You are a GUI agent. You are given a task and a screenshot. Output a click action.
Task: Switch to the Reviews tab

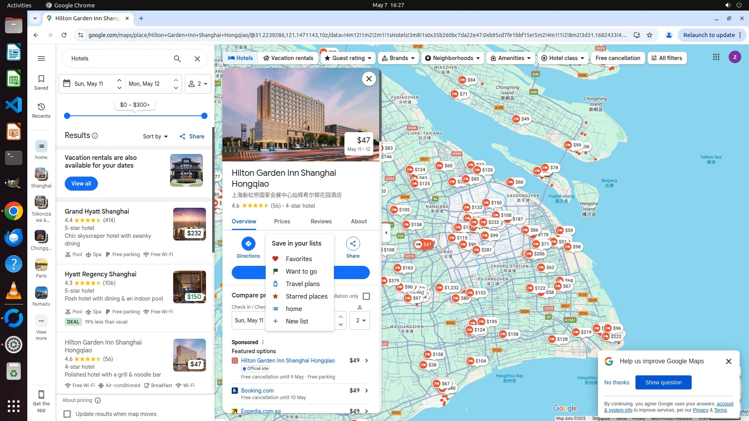tap(321, 221)
